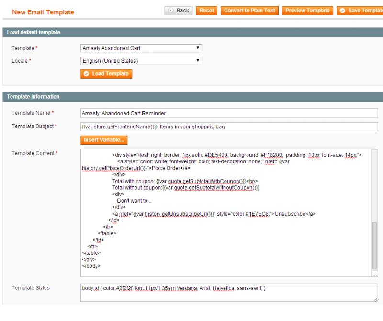Click the Template Content resize handle
Screen dimensions: 383x321
pos(375,275)
